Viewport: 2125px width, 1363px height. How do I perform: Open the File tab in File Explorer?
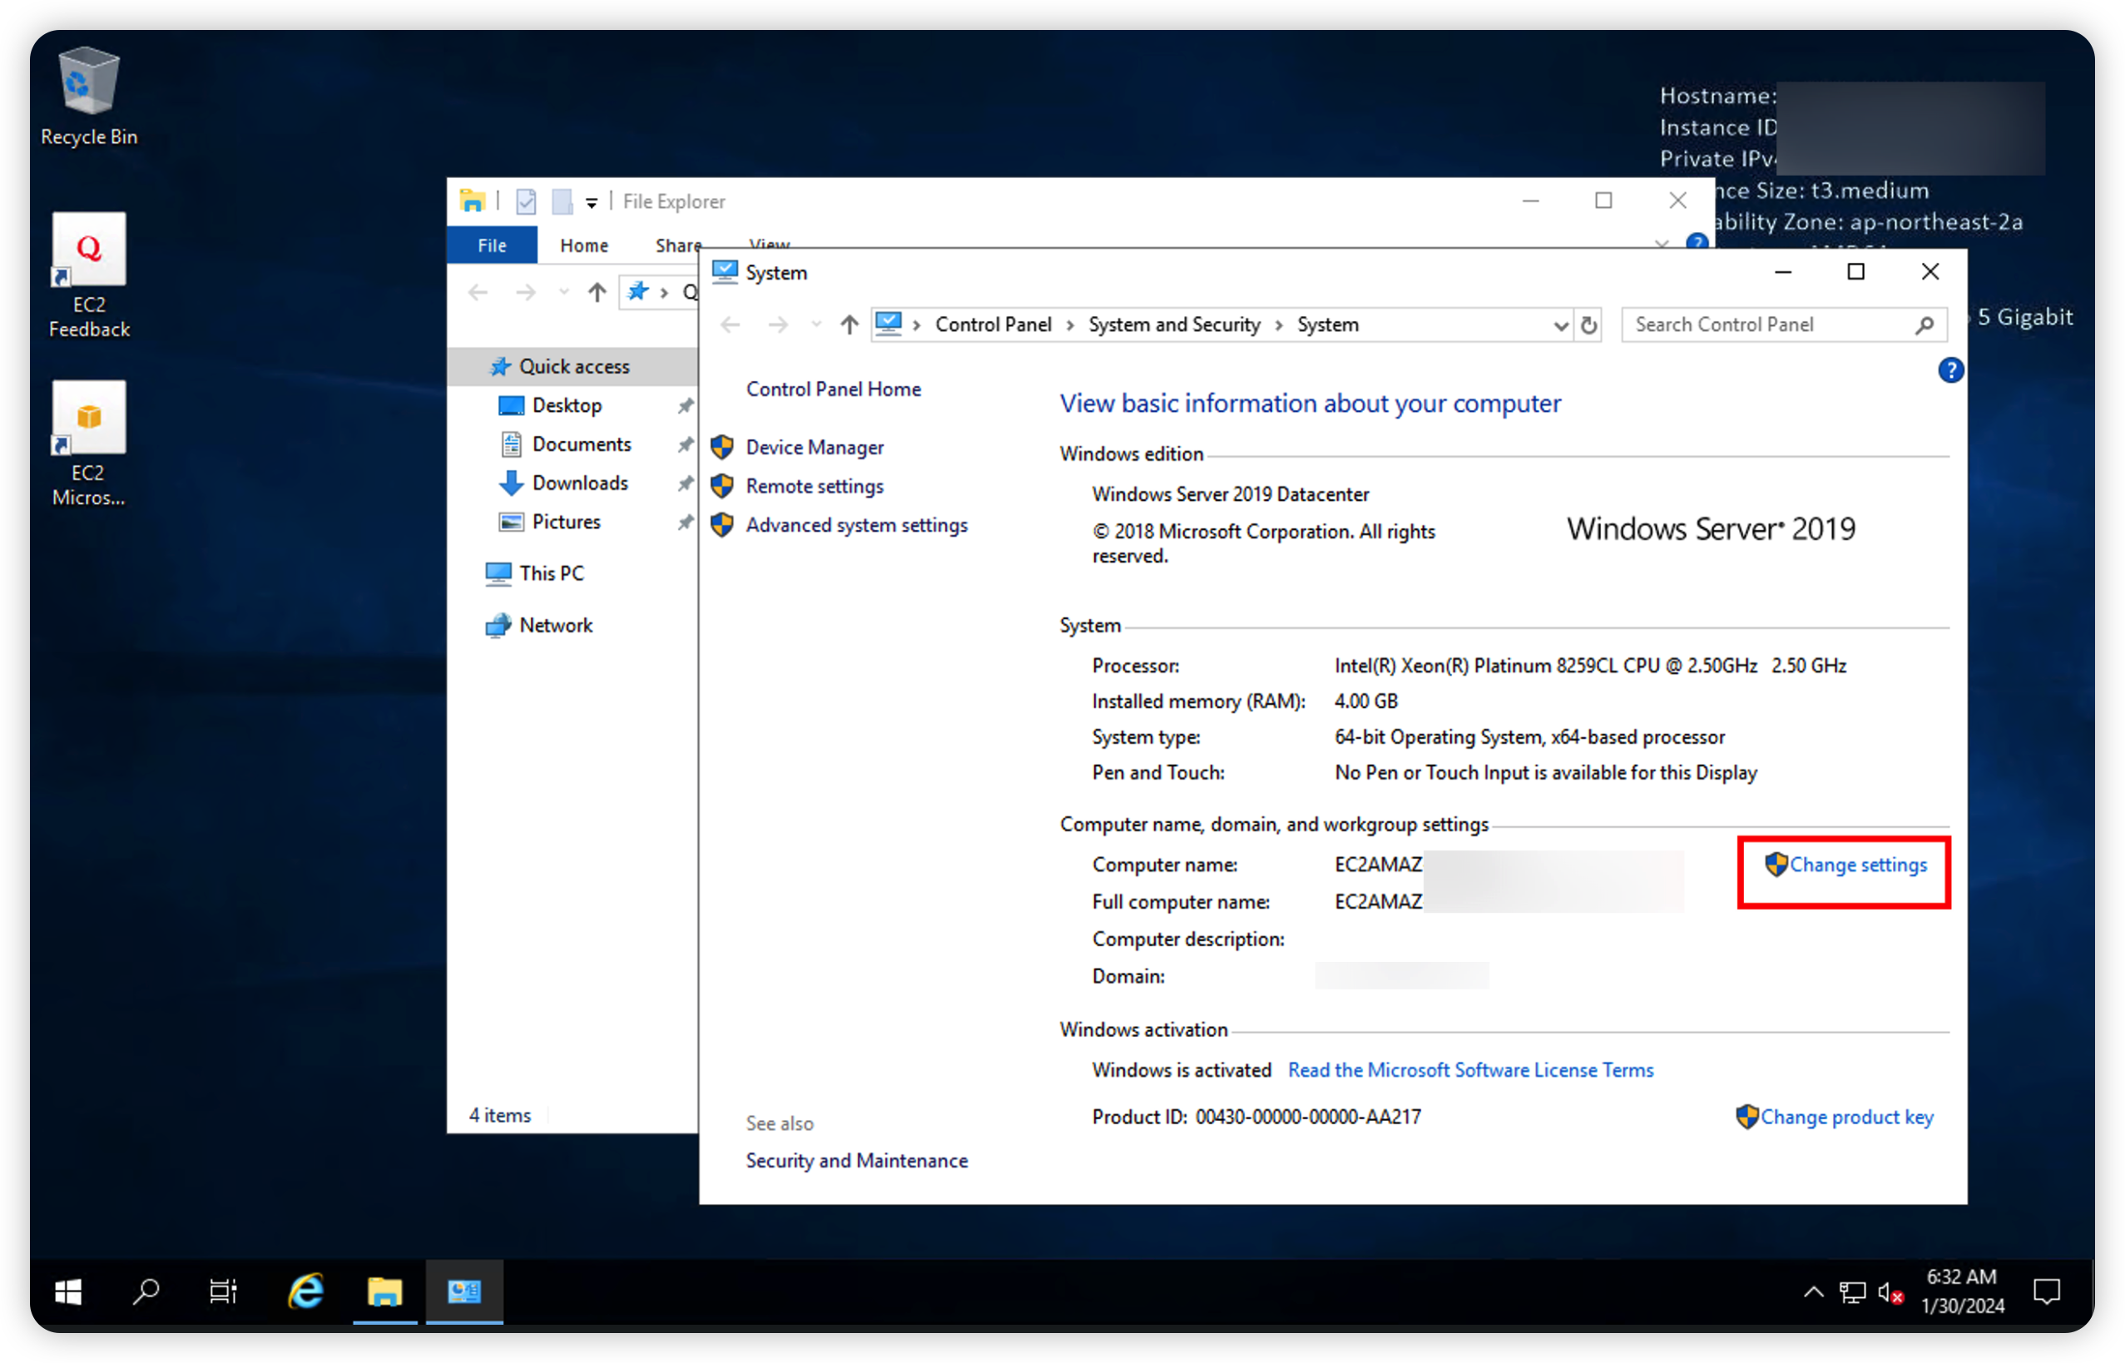(492, 245)
